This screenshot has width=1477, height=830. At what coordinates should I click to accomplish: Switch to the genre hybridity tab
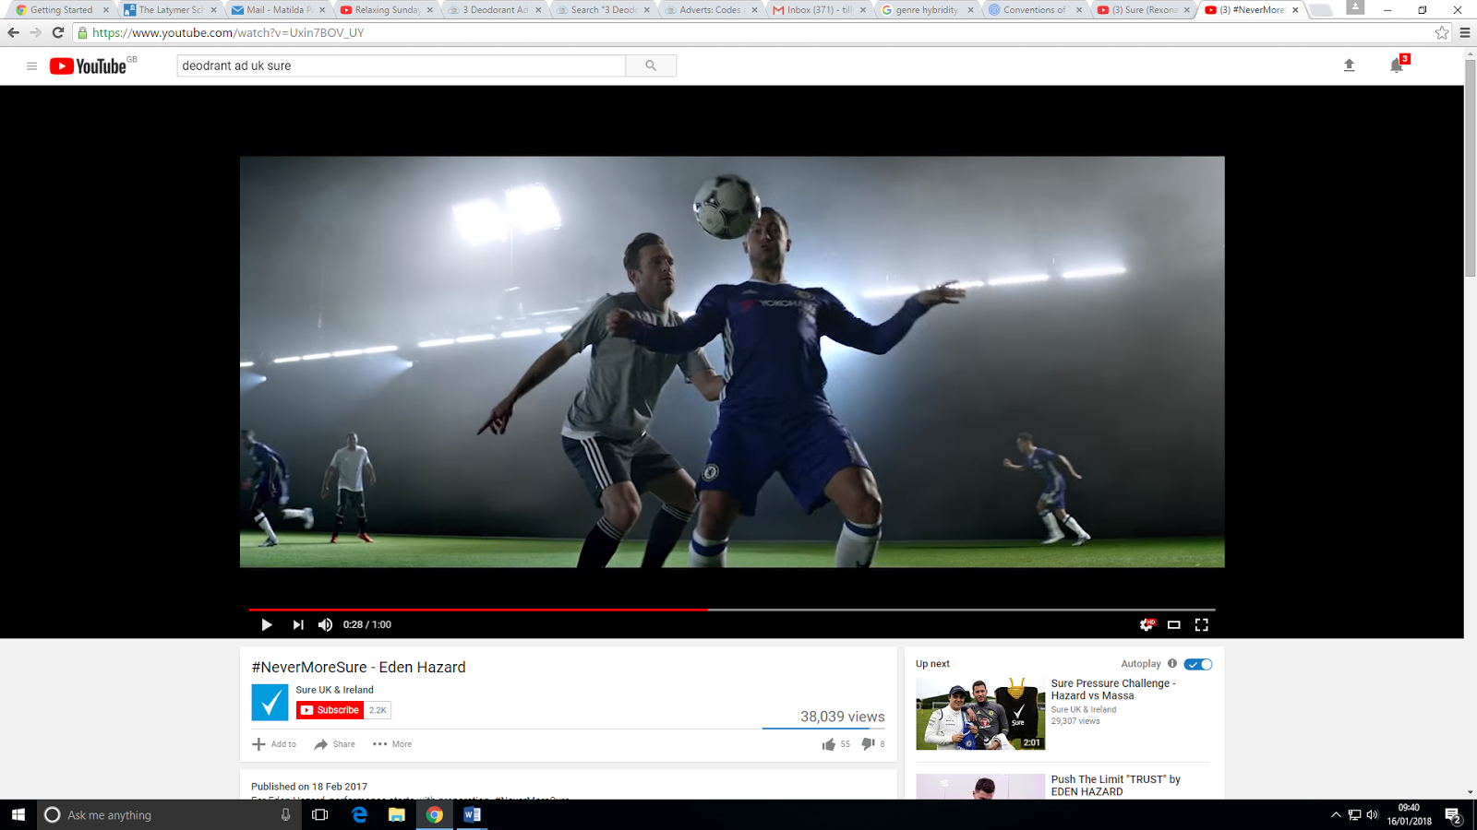click(x=926, y=10)
